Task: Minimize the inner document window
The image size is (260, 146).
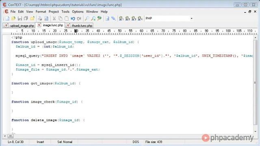Action: coord(245,12)
